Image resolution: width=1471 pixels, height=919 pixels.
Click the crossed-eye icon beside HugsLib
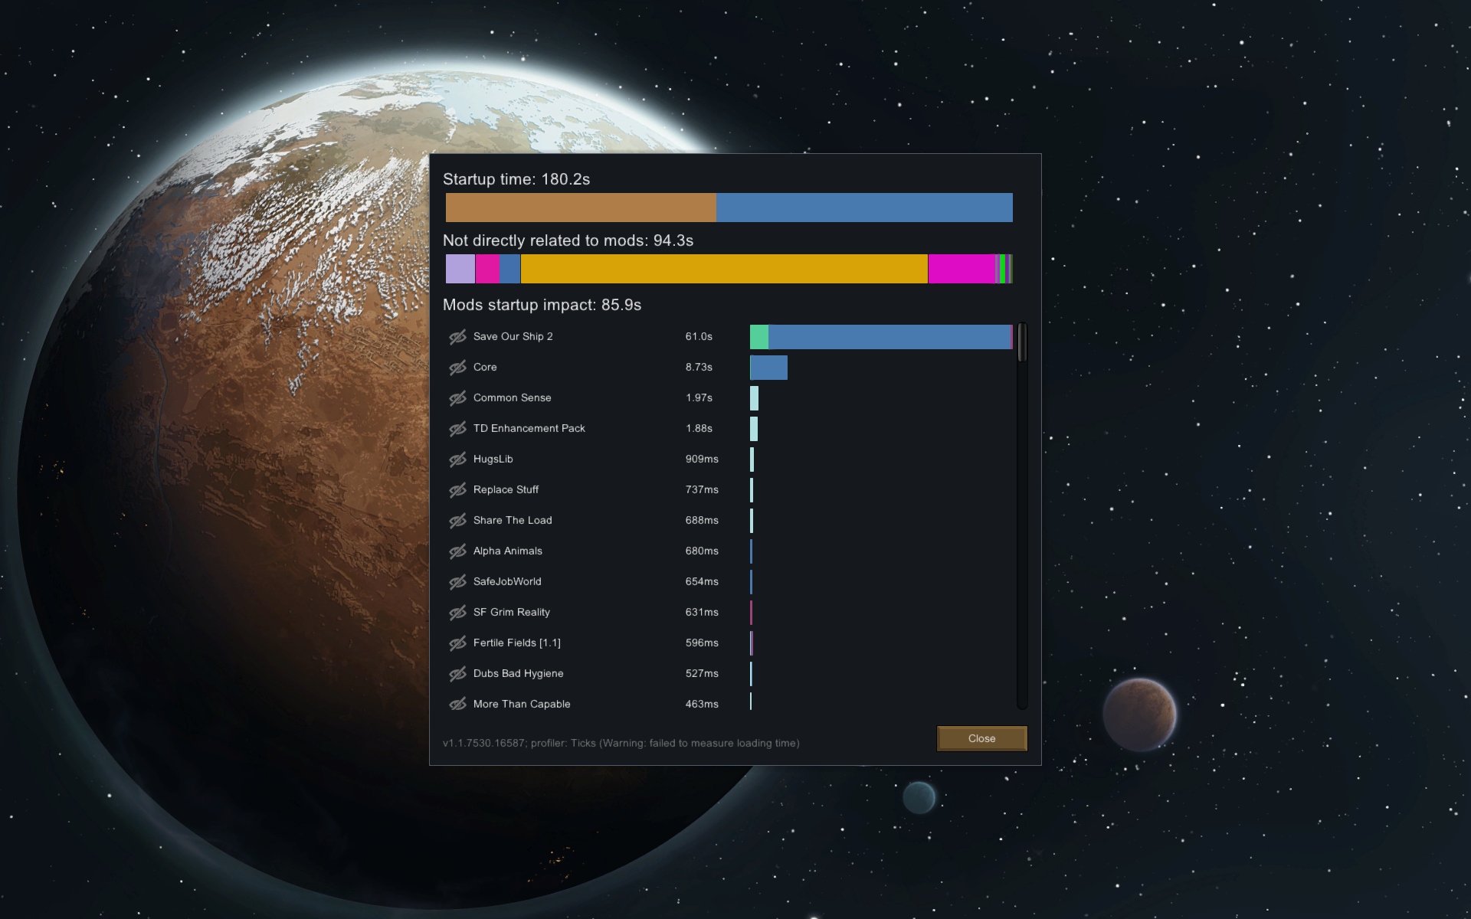tap(458, 459)
